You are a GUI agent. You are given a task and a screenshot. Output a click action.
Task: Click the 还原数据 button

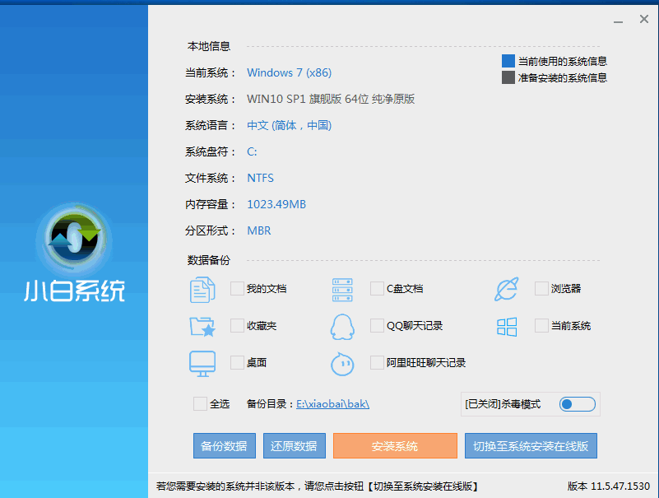pyautogui.click(x=295, y=446)
